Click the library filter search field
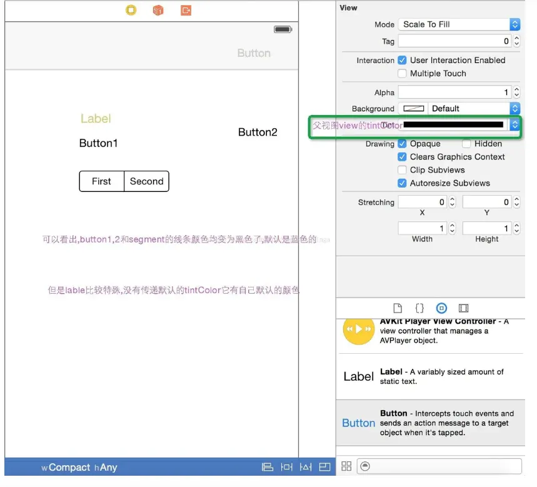Screen dimensions: 537x487 [439, 466]
